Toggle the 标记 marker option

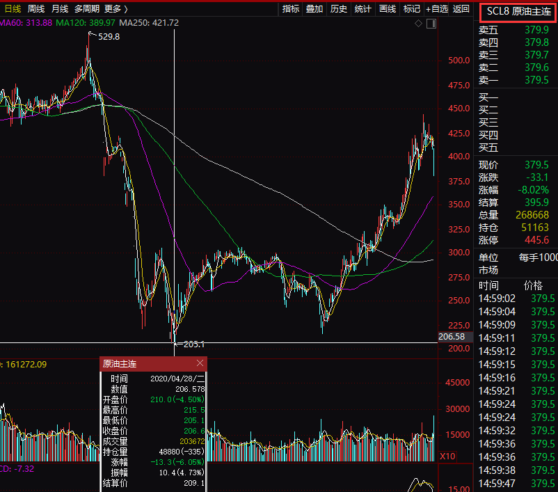(x=411, y=8)
